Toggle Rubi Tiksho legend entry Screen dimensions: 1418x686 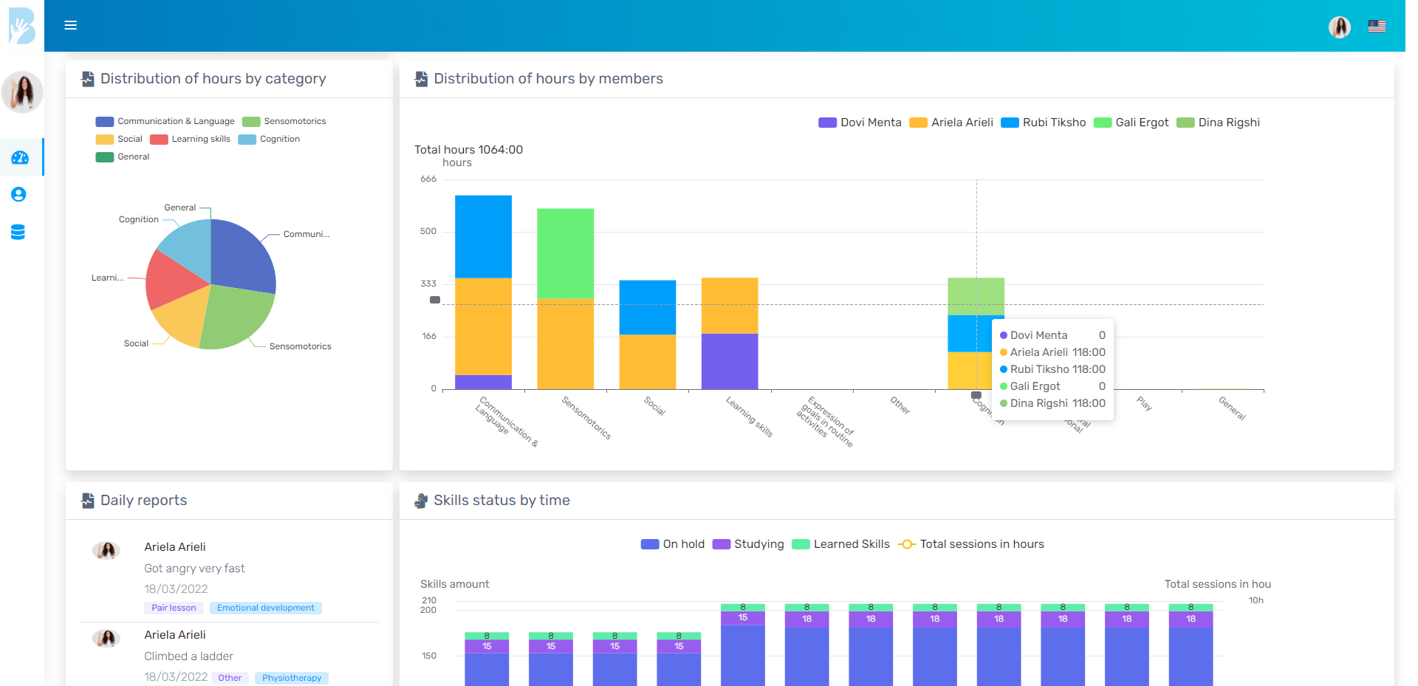pyautogui.click(x=1044, y=123)
